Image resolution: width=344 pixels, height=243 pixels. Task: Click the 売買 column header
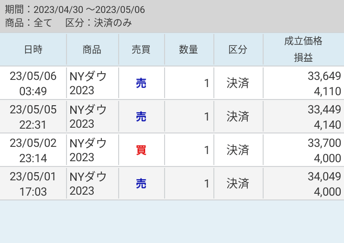coord(141,49)
